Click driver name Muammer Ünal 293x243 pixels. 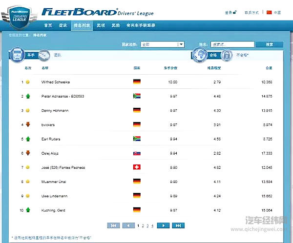coord(54,182)
